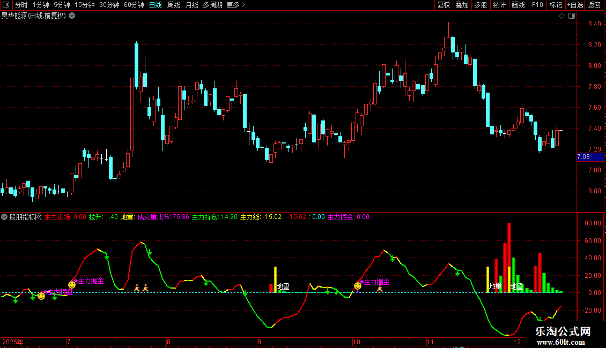Image resolution: width=606 pixels, height=348 pixels.
Task: Select the 60分钟 period
Action: click(134, 5)
